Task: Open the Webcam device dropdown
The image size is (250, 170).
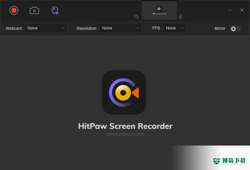Action: pos(46,28)
